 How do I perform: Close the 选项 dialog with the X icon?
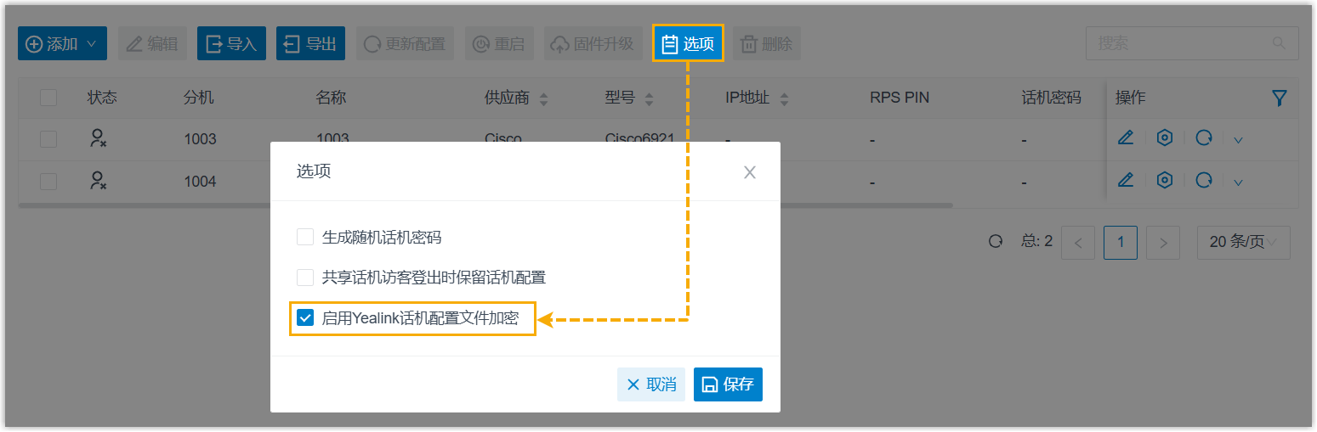(749, 172)
